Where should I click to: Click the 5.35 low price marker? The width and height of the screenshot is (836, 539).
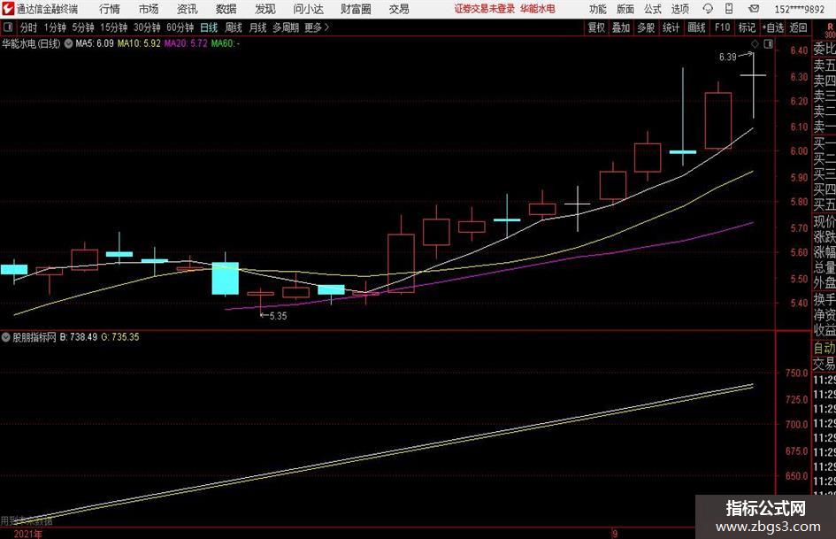coord(278,316)
